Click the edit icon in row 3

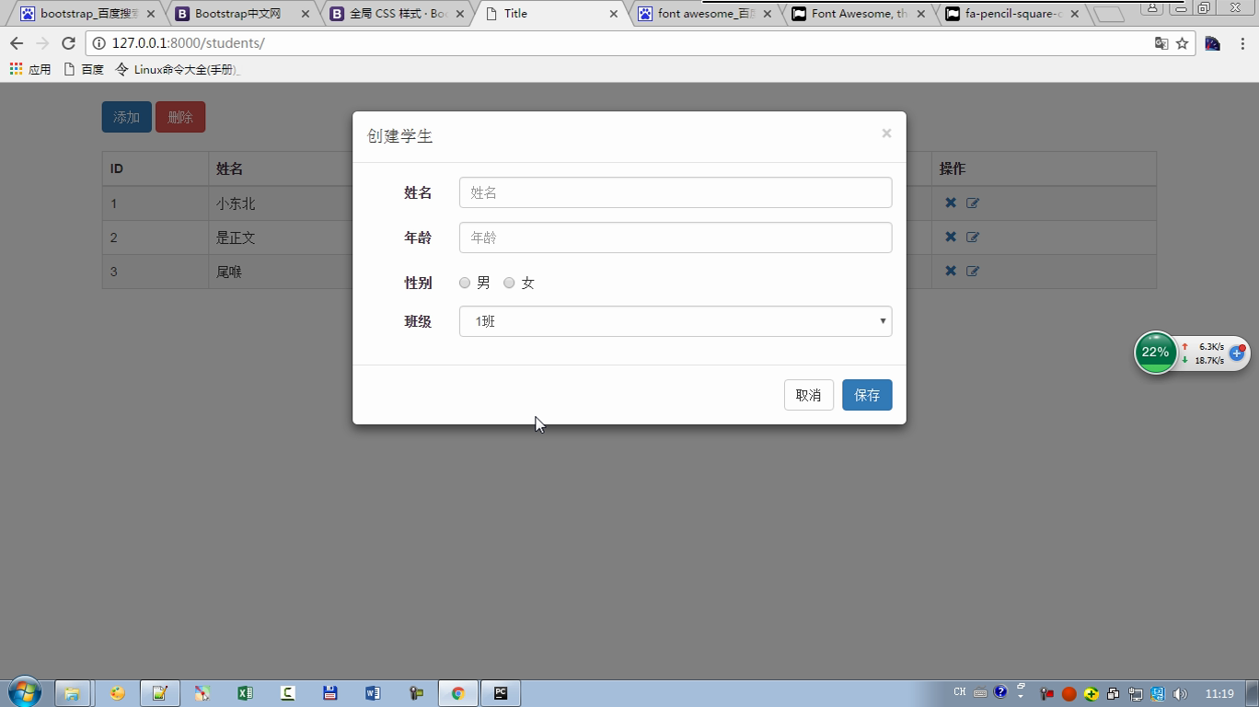point(973,272)
